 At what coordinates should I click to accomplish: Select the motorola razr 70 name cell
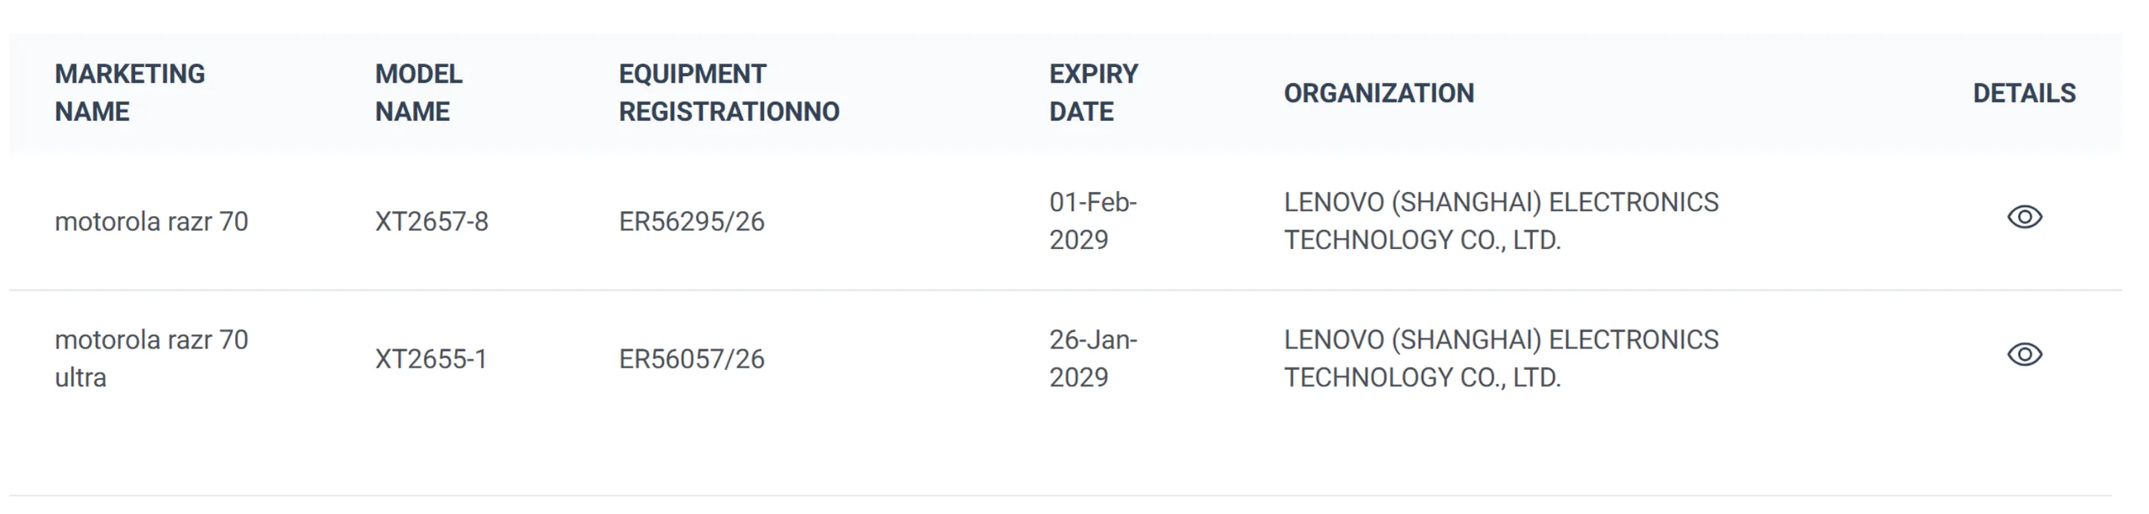tap(151, 221)
